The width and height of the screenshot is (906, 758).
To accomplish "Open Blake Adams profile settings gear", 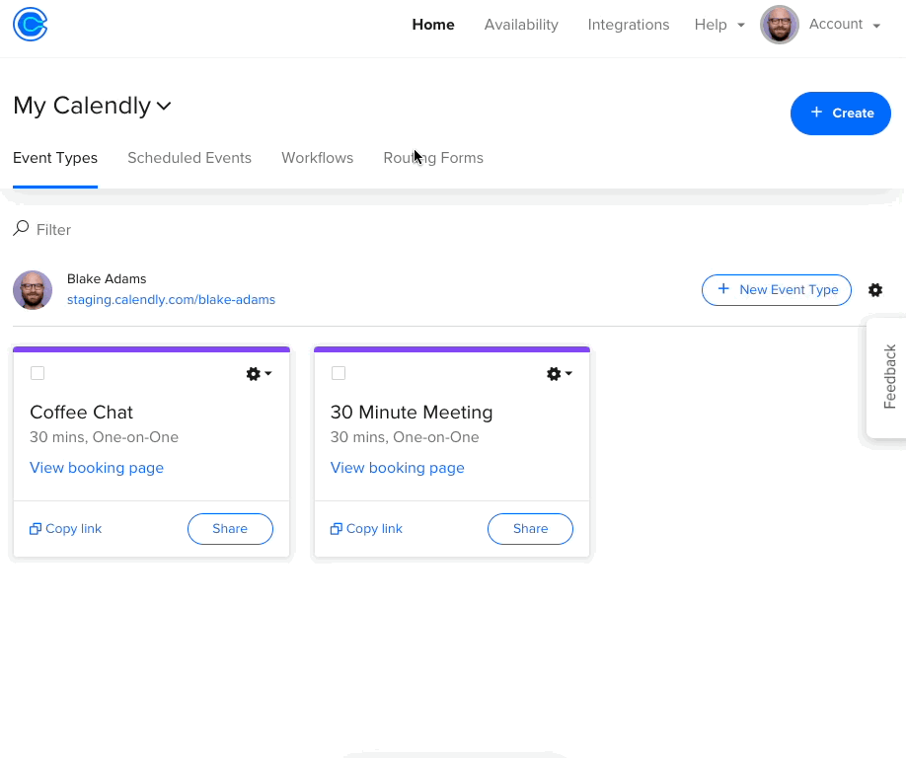I will (x=875, y=290).
